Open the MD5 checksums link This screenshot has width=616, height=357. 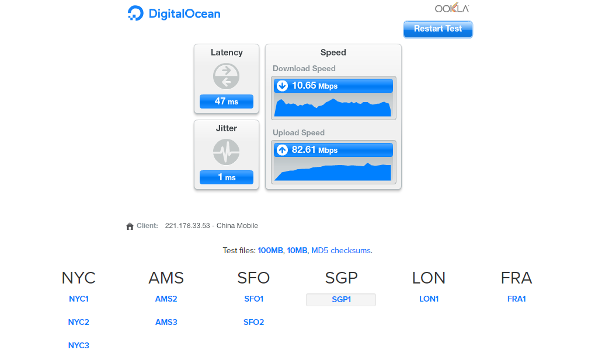pyautogui.click(x=341, y=251)
